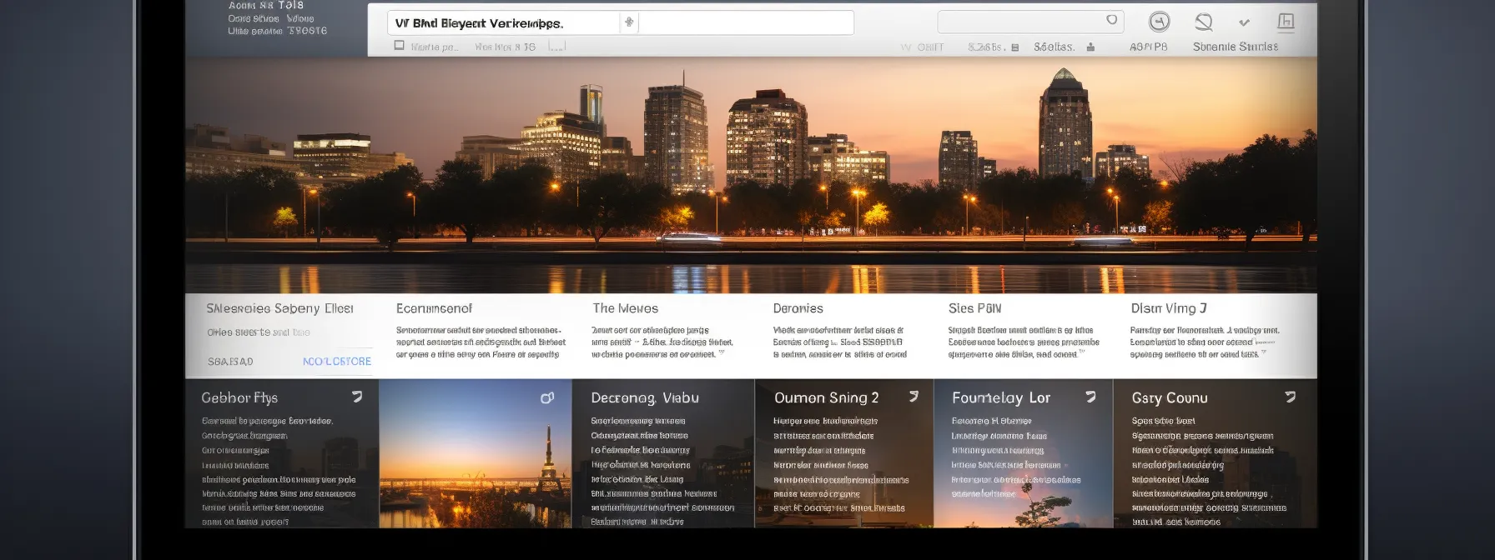
Task: Select the Deronies column heading
Action: point(798,308)
